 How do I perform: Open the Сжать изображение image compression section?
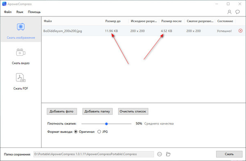click(x=21, y=29)
